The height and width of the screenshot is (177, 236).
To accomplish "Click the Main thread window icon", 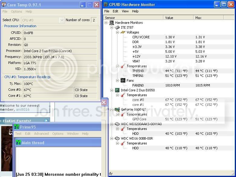I will (18, 143).
